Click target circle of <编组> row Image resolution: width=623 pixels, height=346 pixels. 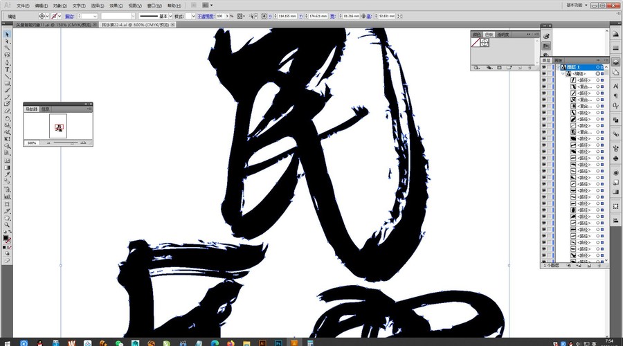pyautogui.click(x=597, y=74)
